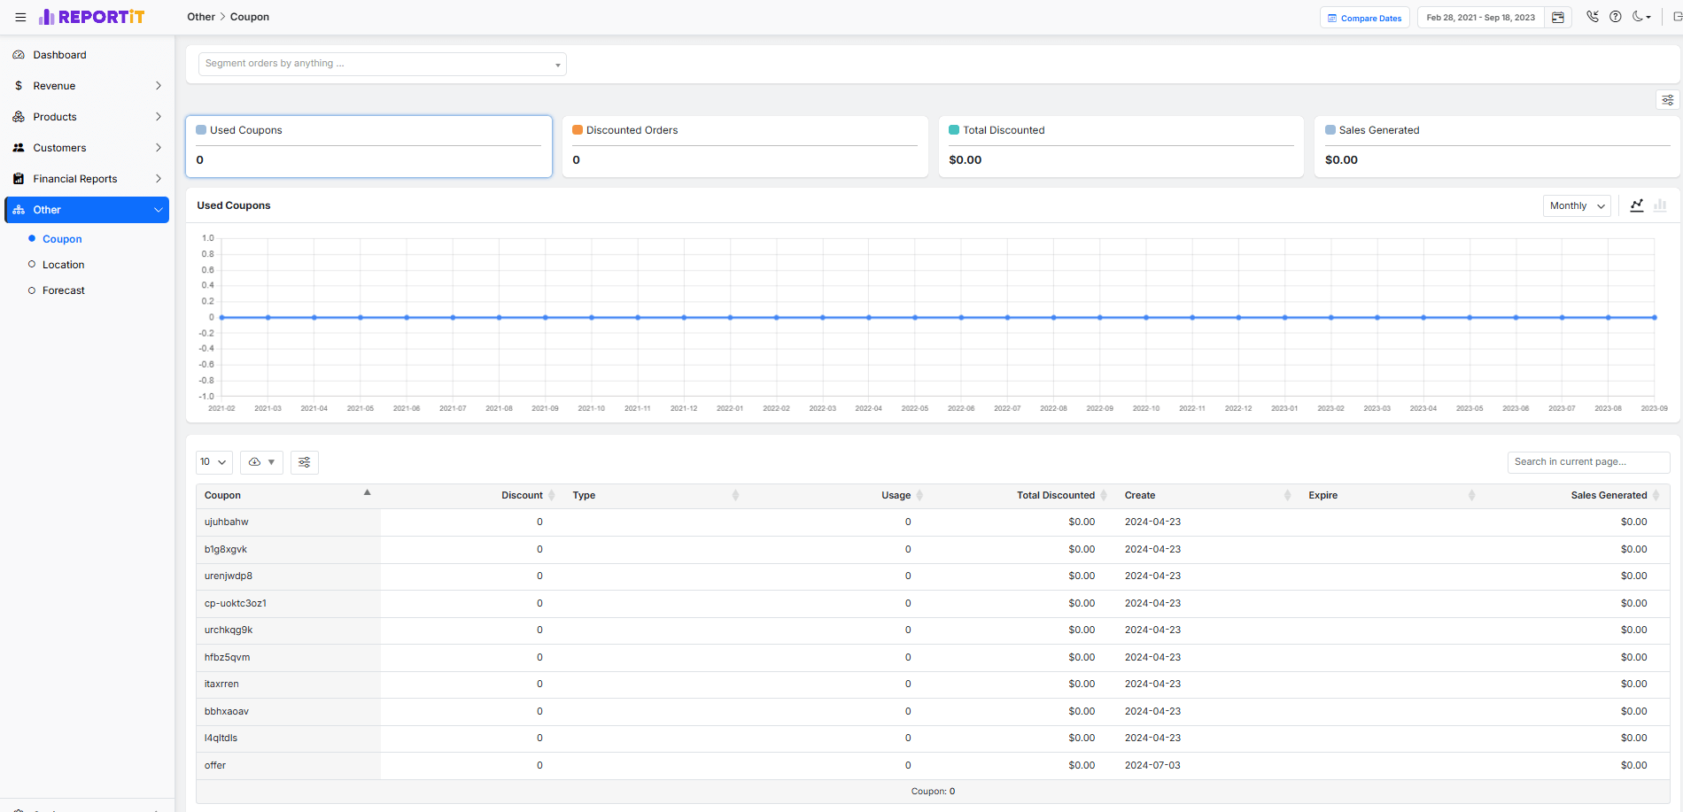
Task: Select the Used Coupons metric card
Action: (368, 146)
